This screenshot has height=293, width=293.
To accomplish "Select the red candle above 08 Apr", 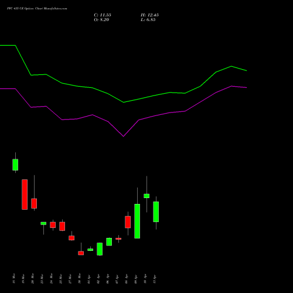I will pos(128,222).
